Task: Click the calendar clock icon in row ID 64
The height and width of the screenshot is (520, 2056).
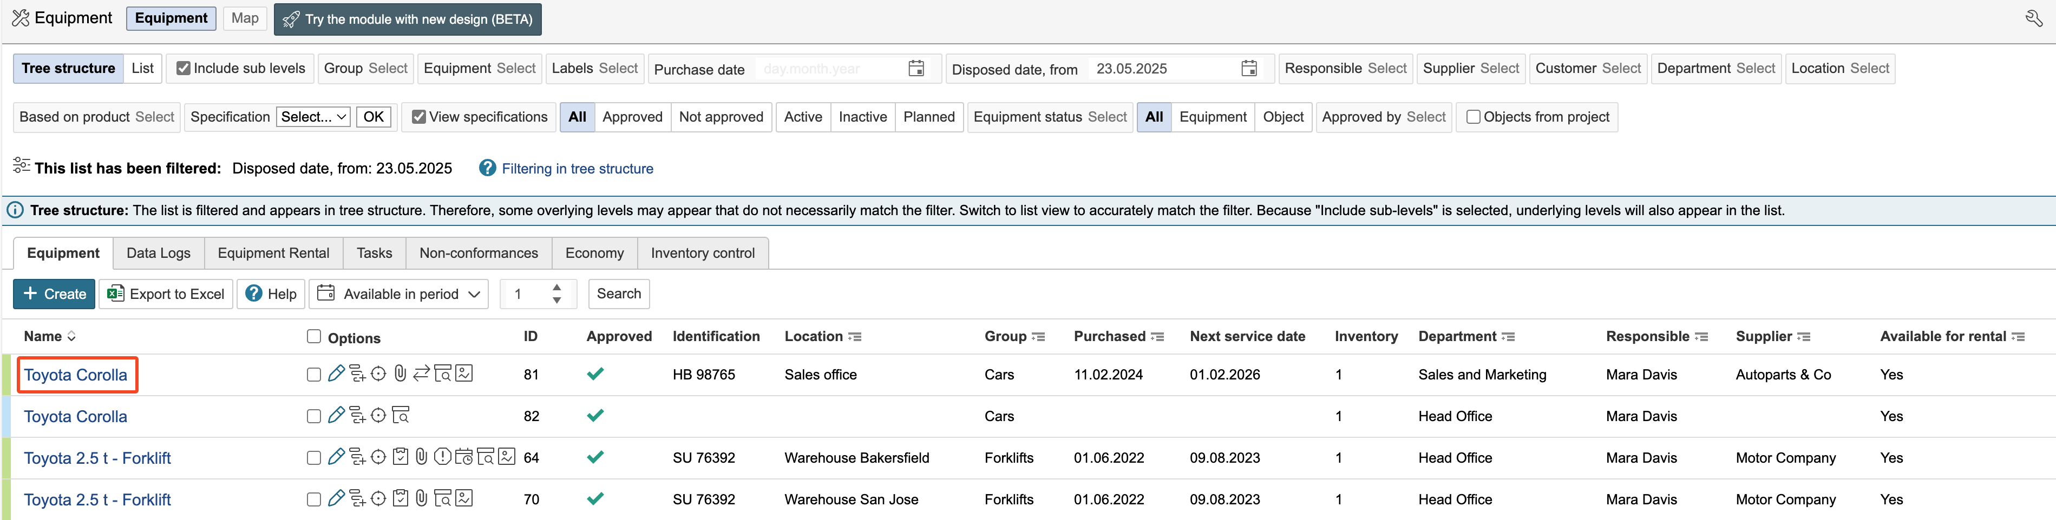Action: coord(464,457)
